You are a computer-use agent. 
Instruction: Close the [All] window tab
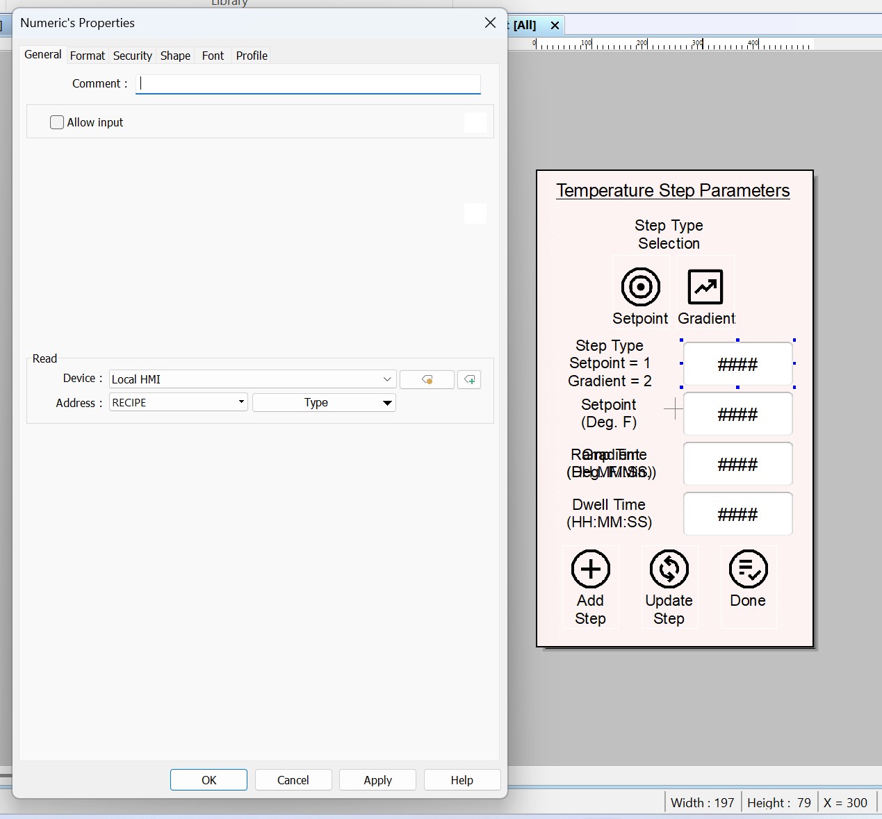[555, 26]
